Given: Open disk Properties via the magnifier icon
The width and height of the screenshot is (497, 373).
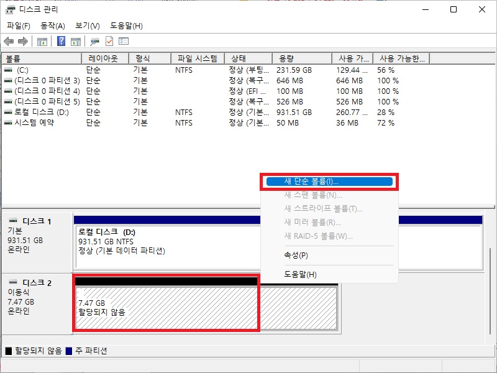Looking at the screenshot, I should pyautogui.click(x=93, y=42).
